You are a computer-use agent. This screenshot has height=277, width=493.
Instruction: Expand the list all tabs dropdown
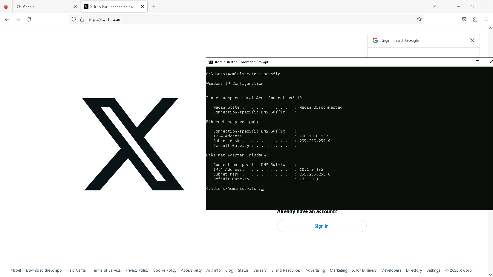pyautogui.click(x=434, y=7)
